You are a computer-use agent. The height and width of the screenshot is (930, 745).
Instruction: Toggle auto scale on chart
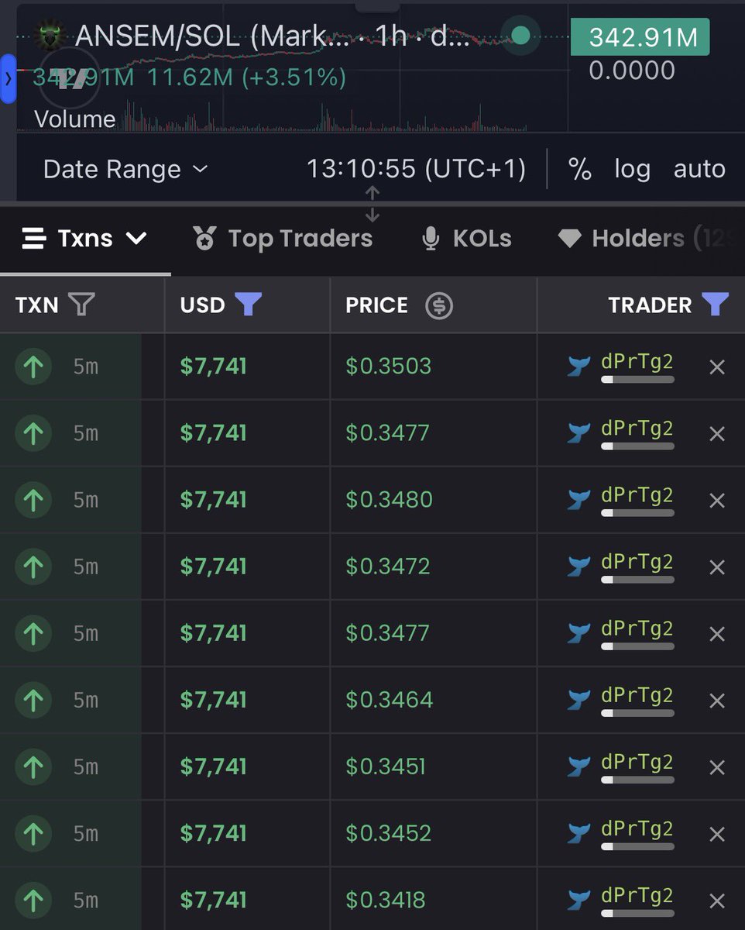699,169
